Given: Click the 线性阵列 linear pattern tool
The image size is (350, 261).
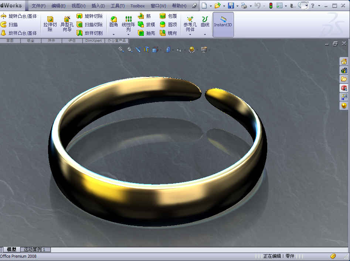Looking at the screenshot, I should point(128,24).
